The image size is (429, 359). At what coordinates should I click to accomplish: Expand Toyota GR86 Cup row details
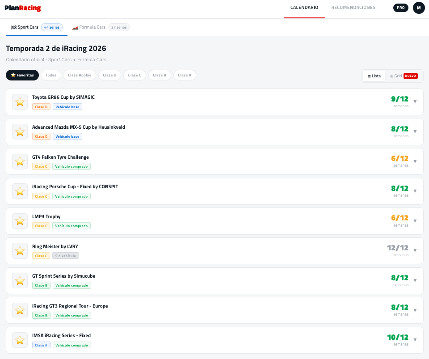[x=415, y=102]
